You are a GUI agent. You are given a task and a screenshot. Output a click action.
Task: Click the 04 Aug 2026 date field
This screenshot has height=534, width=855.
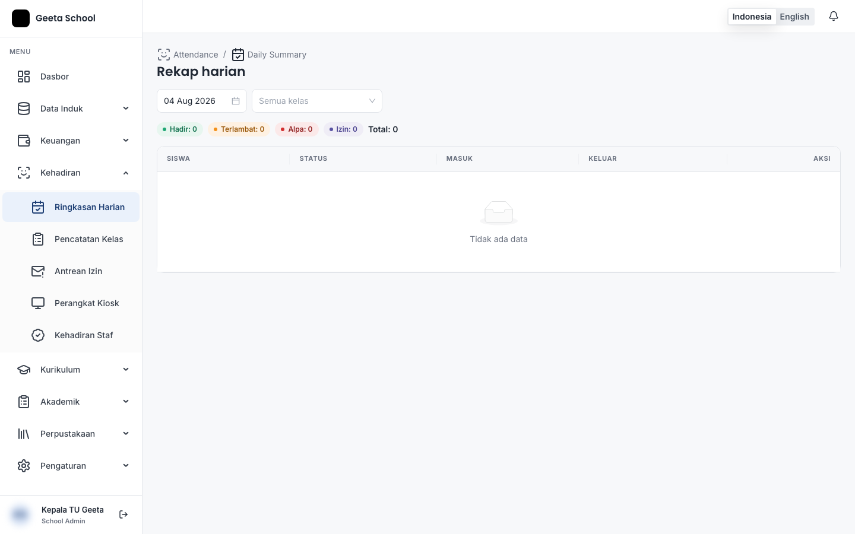[x=202, y=101]
